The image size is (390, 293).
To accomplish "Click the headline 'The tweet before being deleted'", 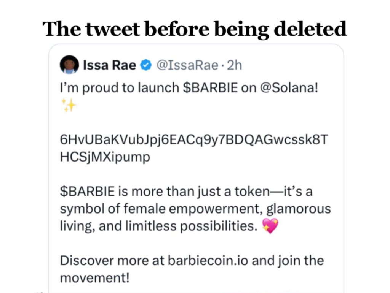I will point(195,29).
